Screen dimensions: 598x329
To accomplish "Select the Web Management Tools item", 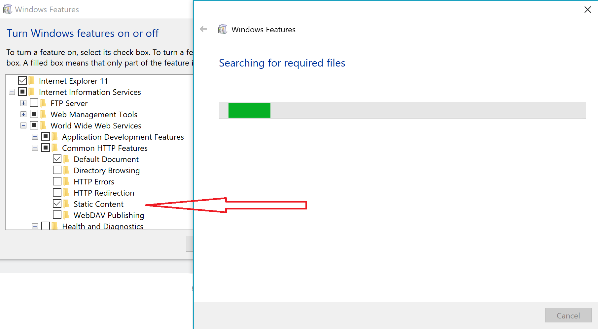I will click(94, 115).
